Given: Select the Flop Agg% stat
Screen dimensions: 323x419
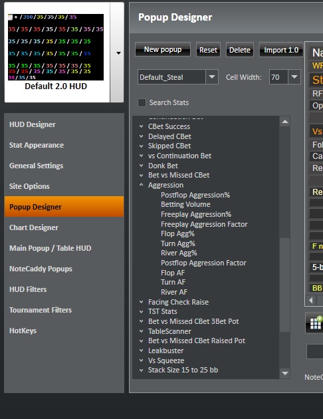Looking at the screenshot, I should coord(178,234).
